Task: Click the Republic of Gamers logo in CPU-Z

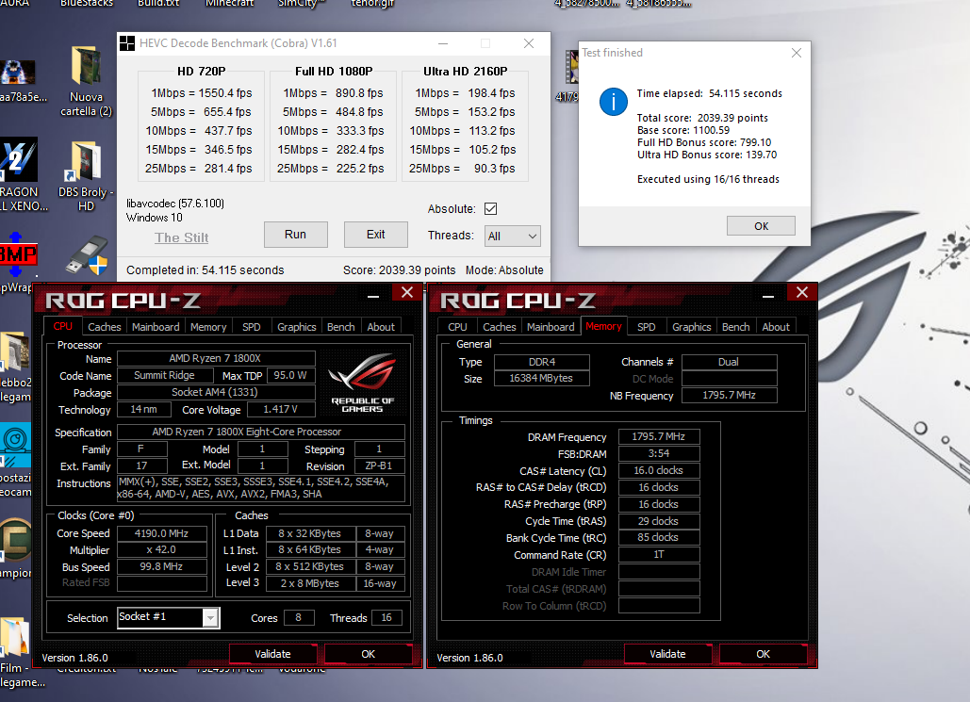Action: [363, 383]
